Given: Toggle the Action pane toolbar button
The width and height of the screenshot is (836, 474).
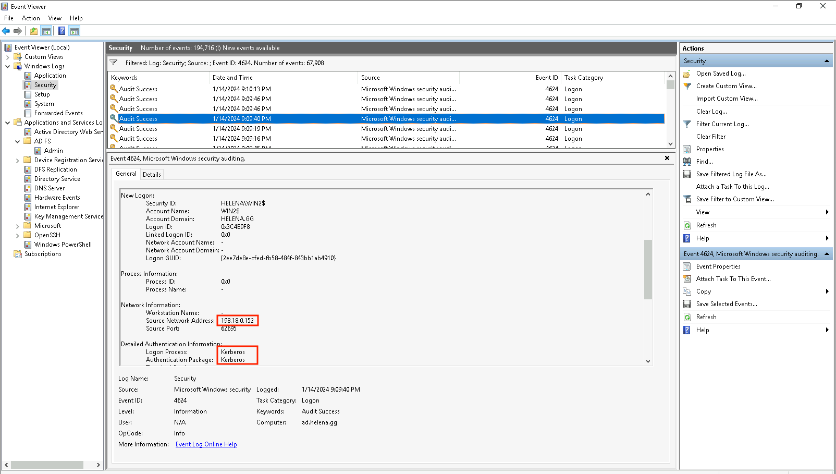Looking at the screenshot, I should pos(75,31).
